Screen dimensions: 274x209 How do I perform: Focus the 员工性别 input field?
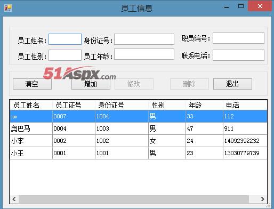click(x=65, y=55)
